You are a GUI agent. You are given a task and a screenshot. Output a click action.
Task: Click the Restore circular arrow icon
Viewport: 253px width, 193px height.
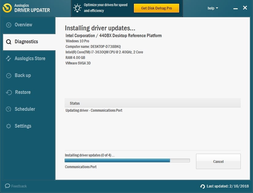(9, 92)
